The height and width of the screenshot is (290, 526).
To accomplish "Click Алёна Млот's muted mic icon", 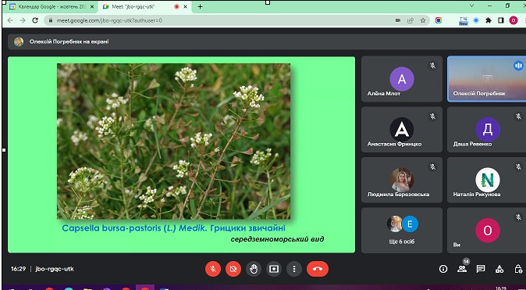I will 433,66.
